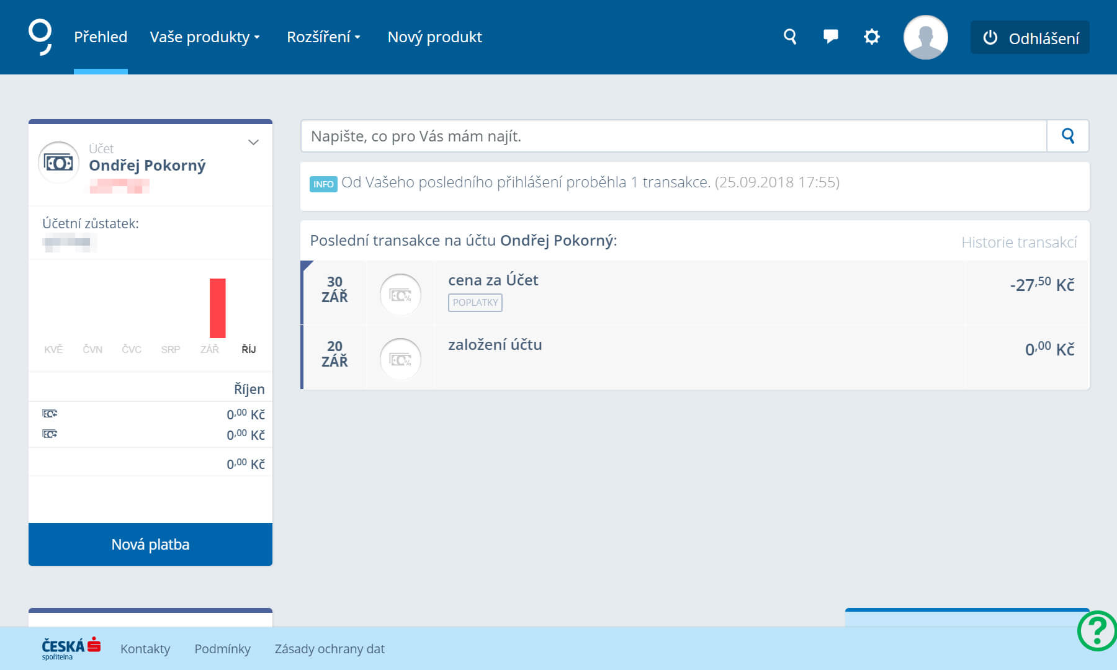Select Nový produkt in the navigation

tap(434, 37)
